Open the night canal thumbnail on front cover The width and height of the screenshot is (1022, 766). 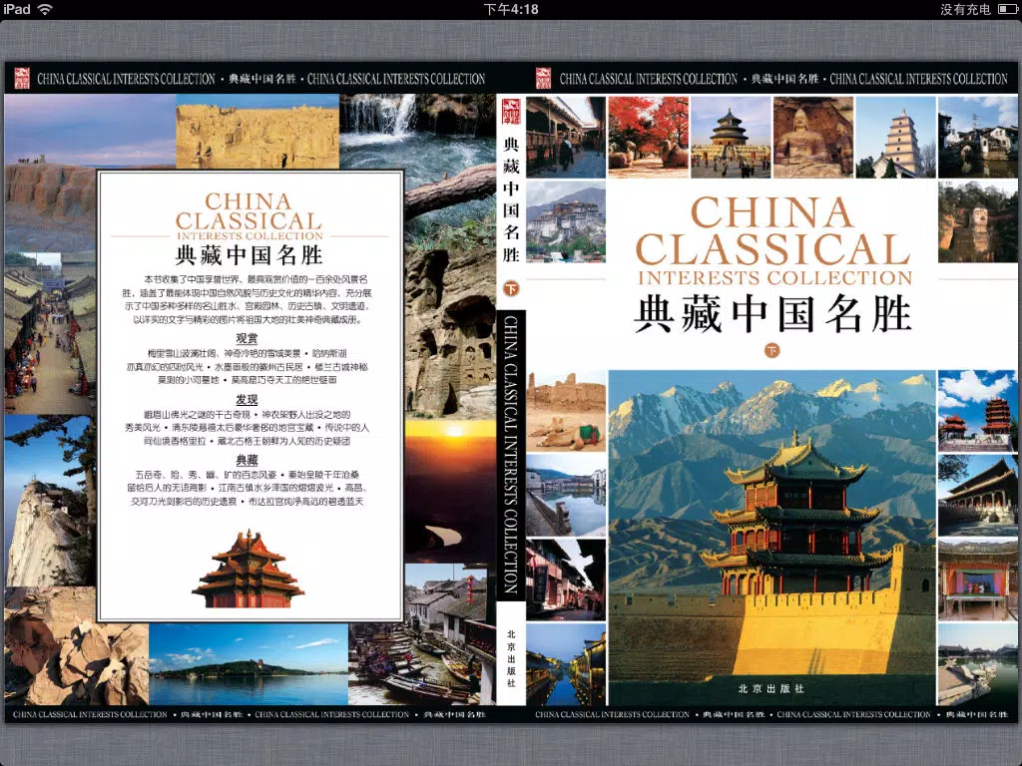tap(566, 663)
